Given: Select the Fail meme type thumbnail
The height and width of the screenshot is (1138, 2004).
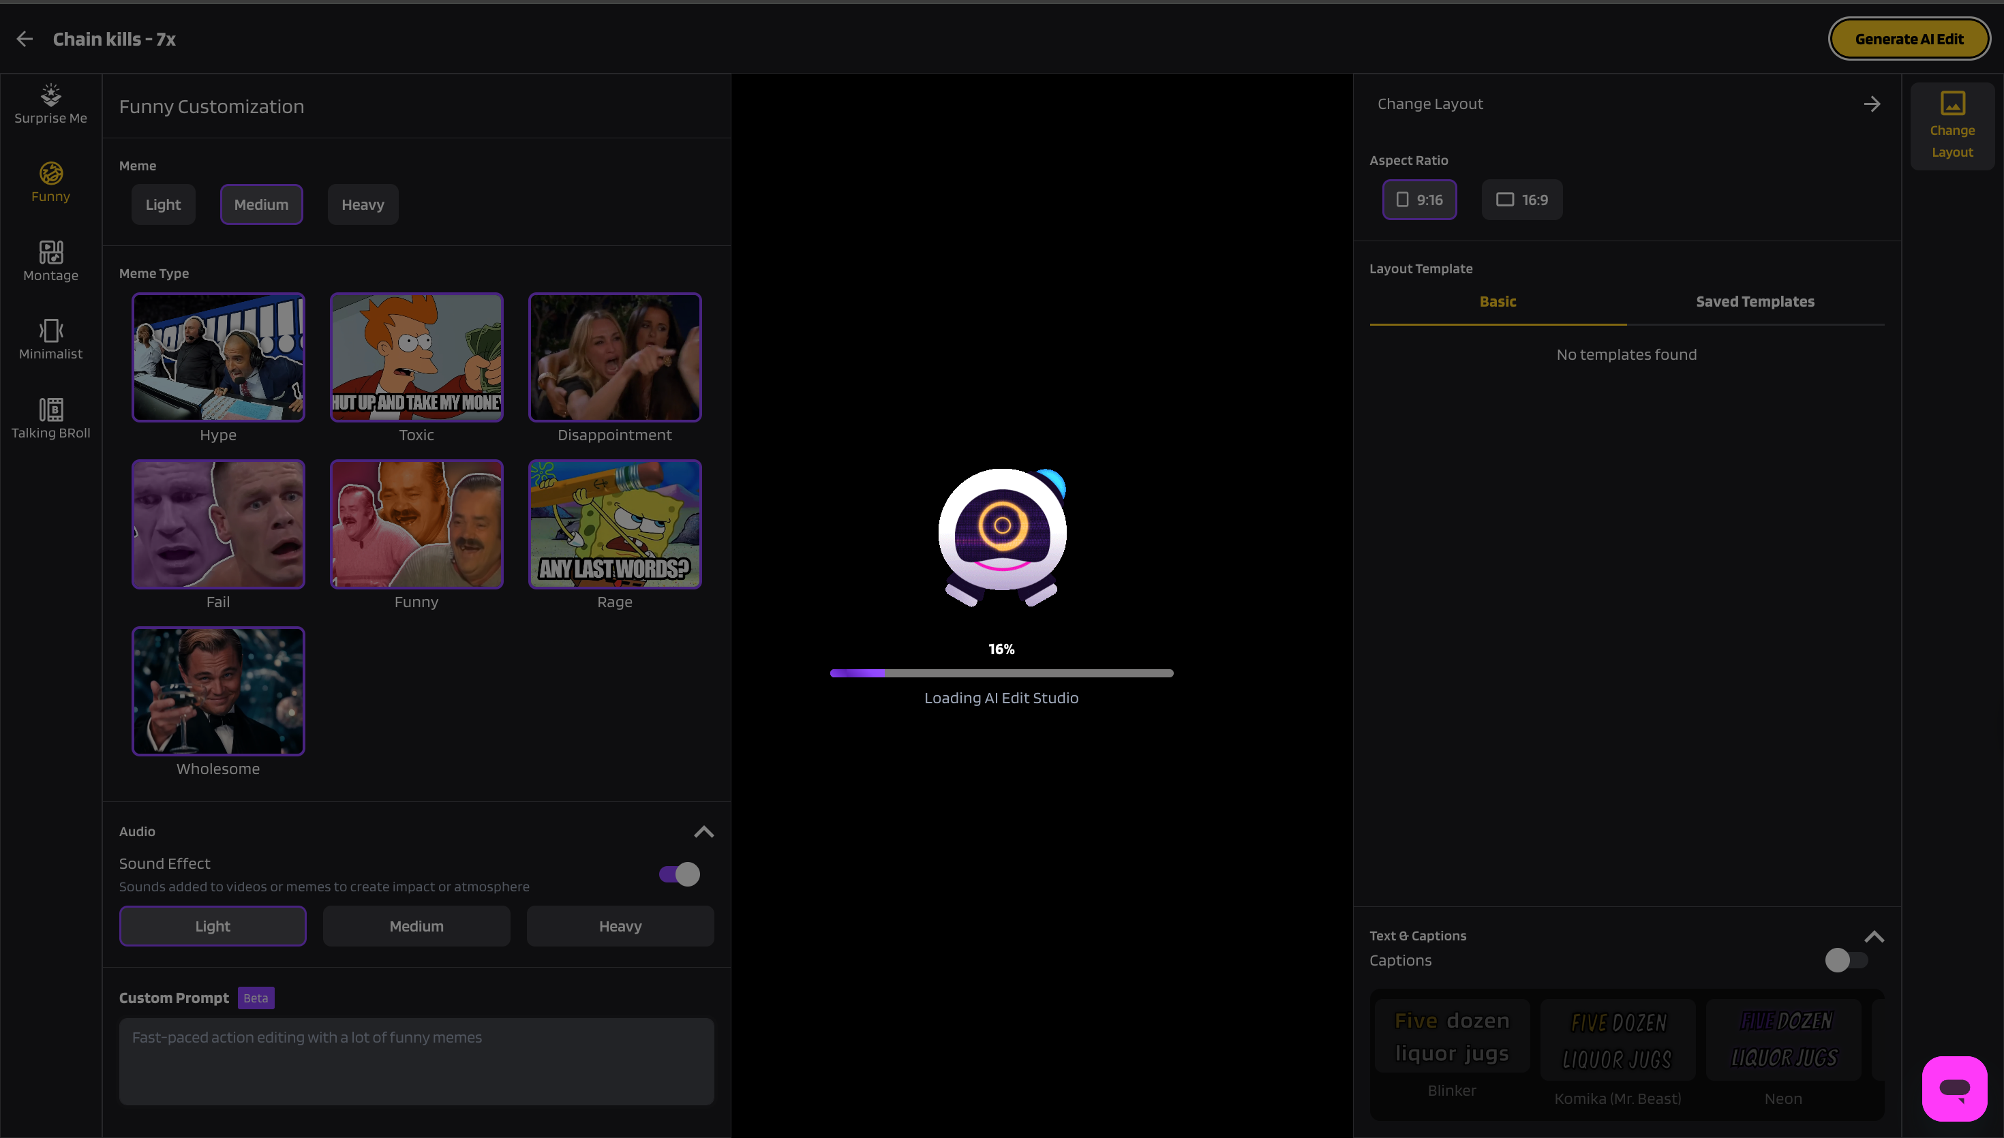Looking at the screenshot, I should click(x=218, y=525).
